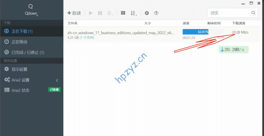Click the trash delete icon in toolbar
Screen dimensions: 264x136
coord(110,13)
